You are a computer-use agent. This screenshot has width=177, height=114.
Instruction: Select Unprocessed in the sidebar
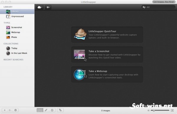[x=17, y=16]
